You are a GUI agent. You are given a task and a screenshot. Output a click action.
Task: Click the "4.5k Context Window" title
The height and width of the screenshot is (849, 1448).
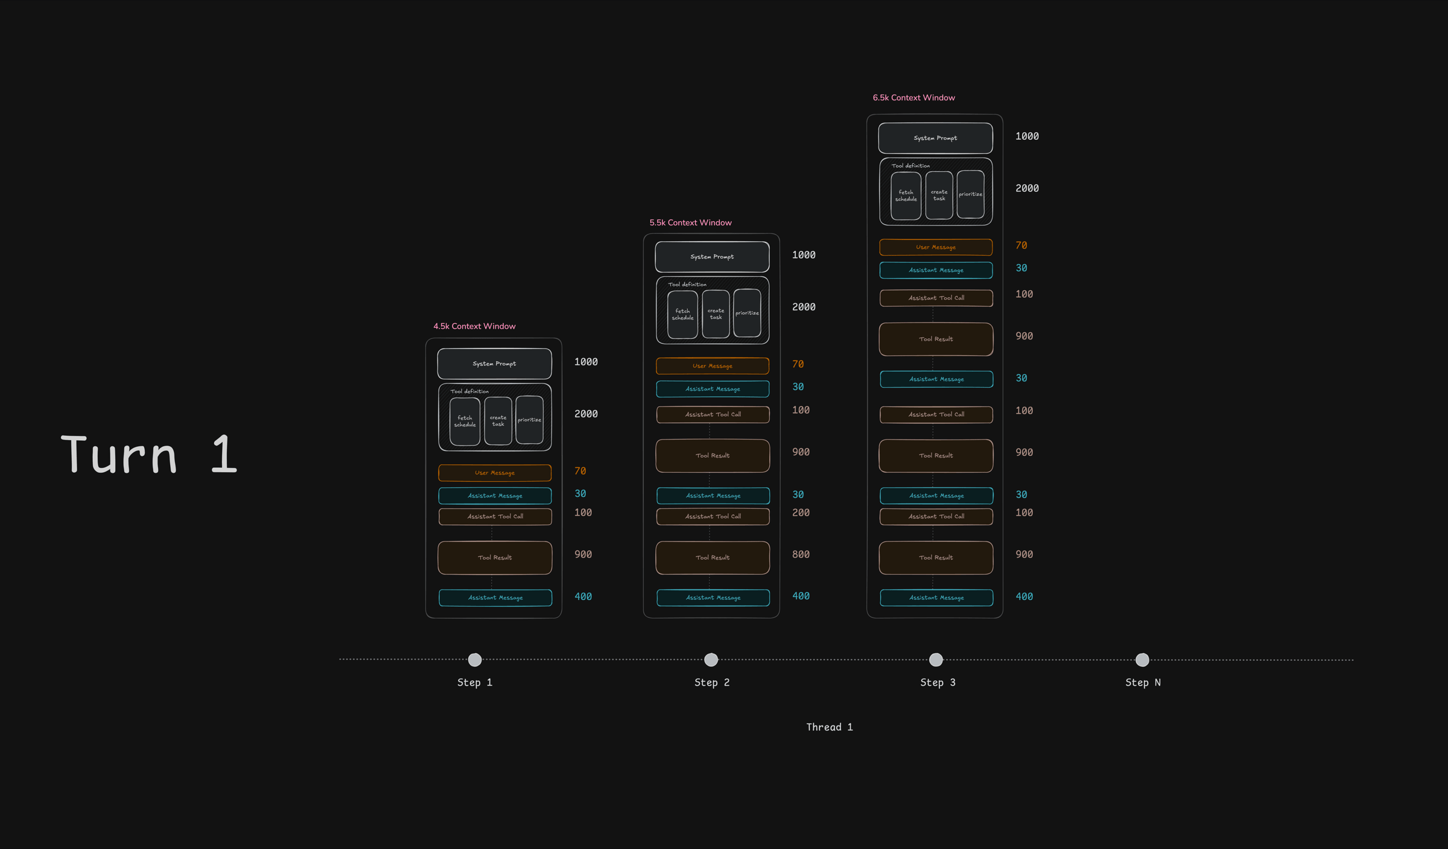(x=474, y=326)
